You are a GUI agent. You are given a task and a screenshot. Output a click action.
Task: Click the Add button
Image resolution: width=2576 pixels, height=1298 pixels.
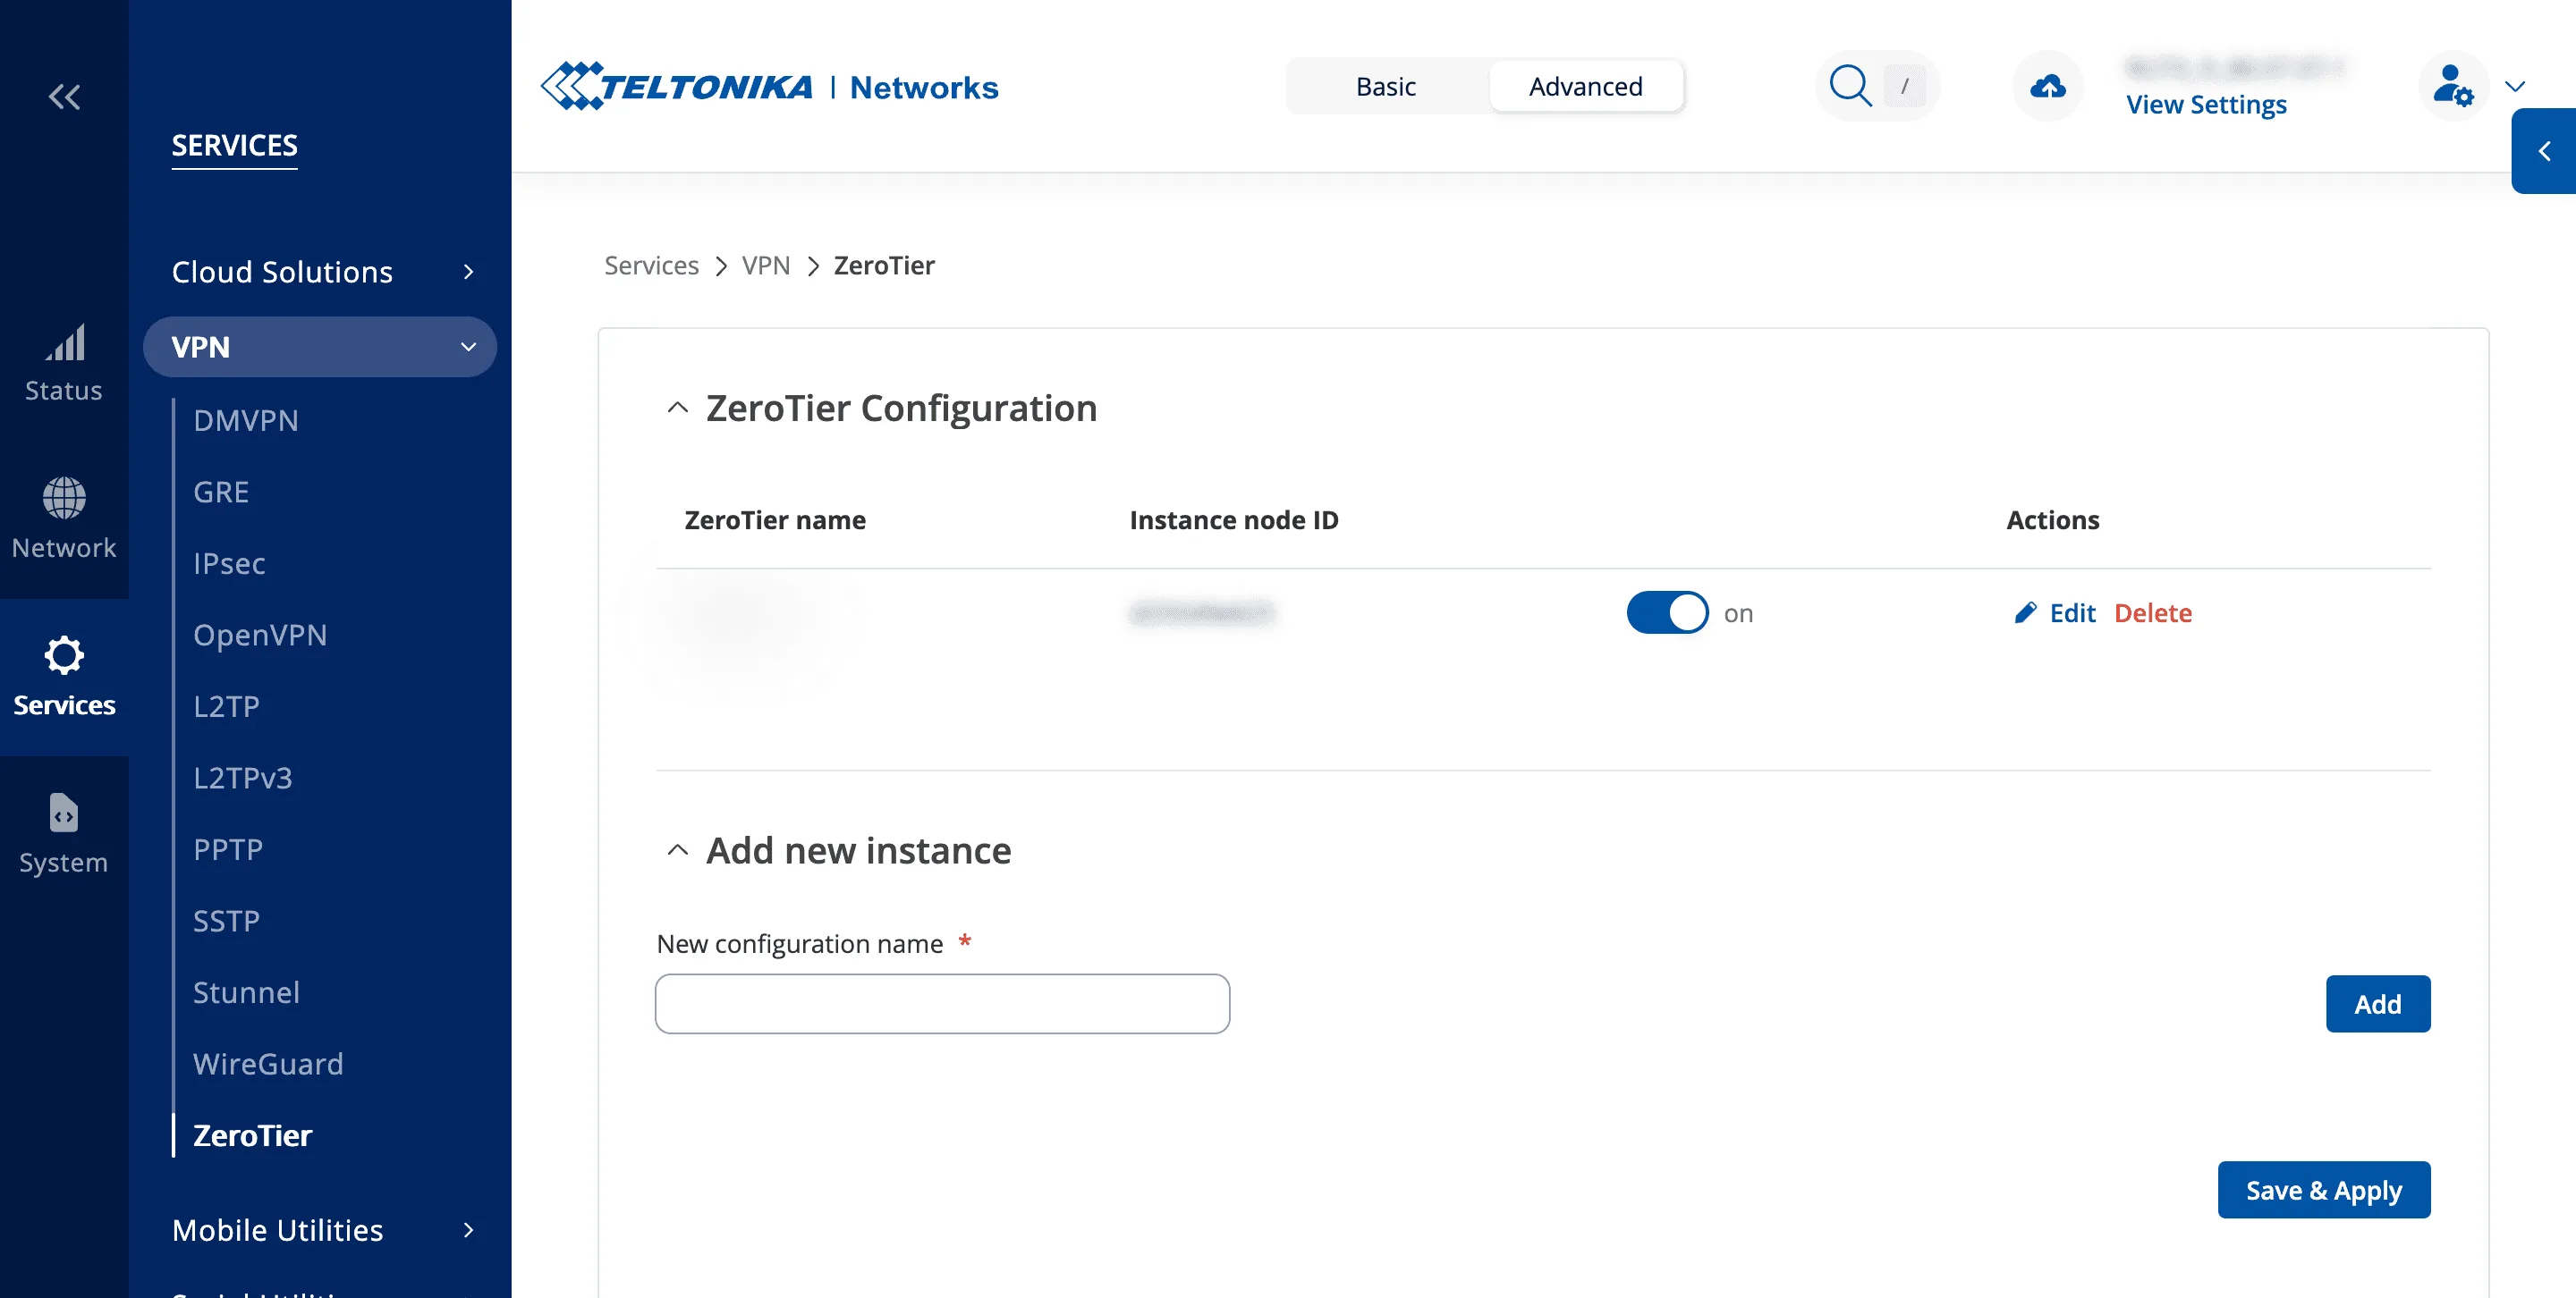click(x=2378, y=1003)
